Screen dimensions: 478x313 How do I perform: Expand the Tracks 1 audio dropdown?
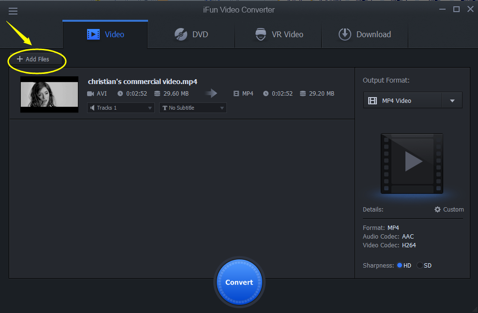pos(121,108)
